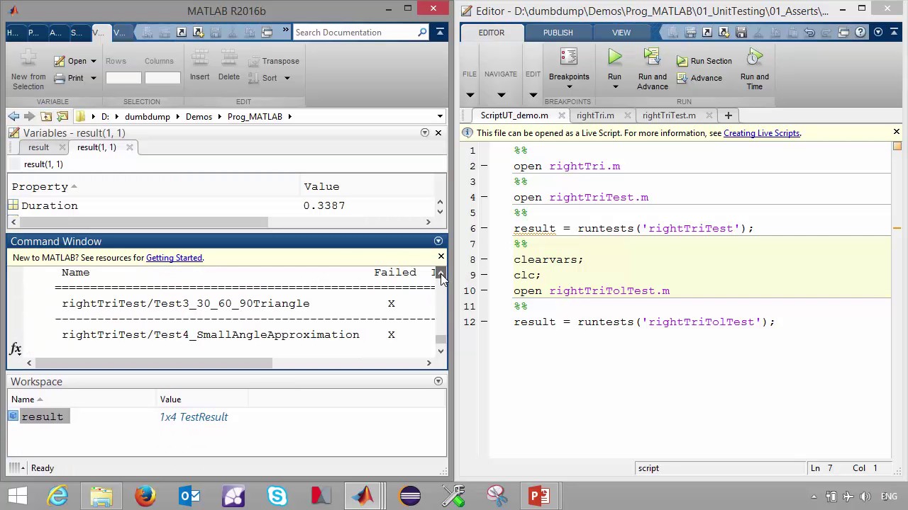The image size is (908, 510).
Task: Click the Command Window vertical scrollbar thumb
Action: click(441, 340)
